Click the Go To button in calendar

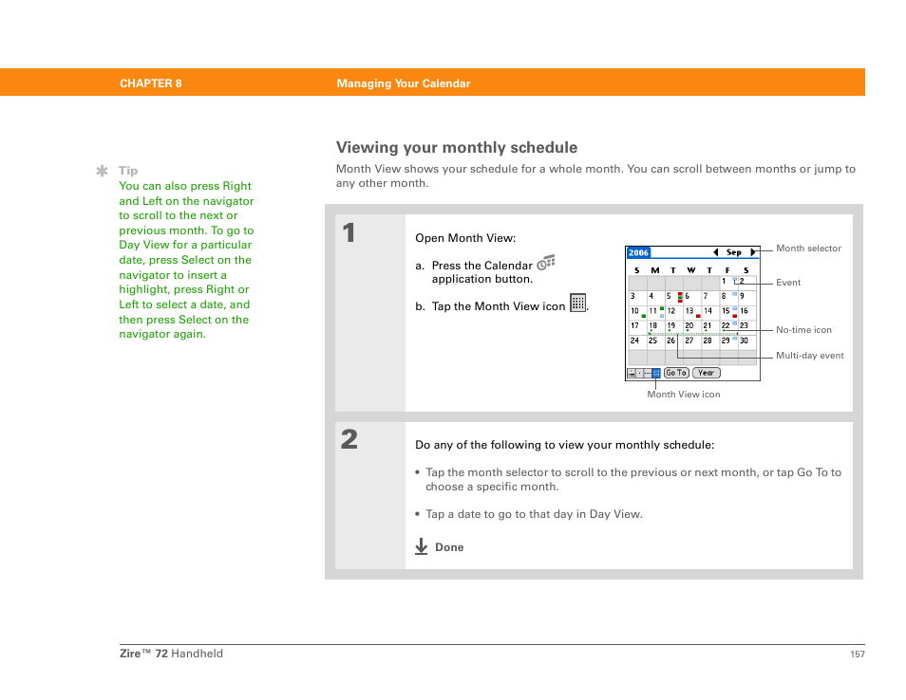pyautogui.click(x=676, y=373)
